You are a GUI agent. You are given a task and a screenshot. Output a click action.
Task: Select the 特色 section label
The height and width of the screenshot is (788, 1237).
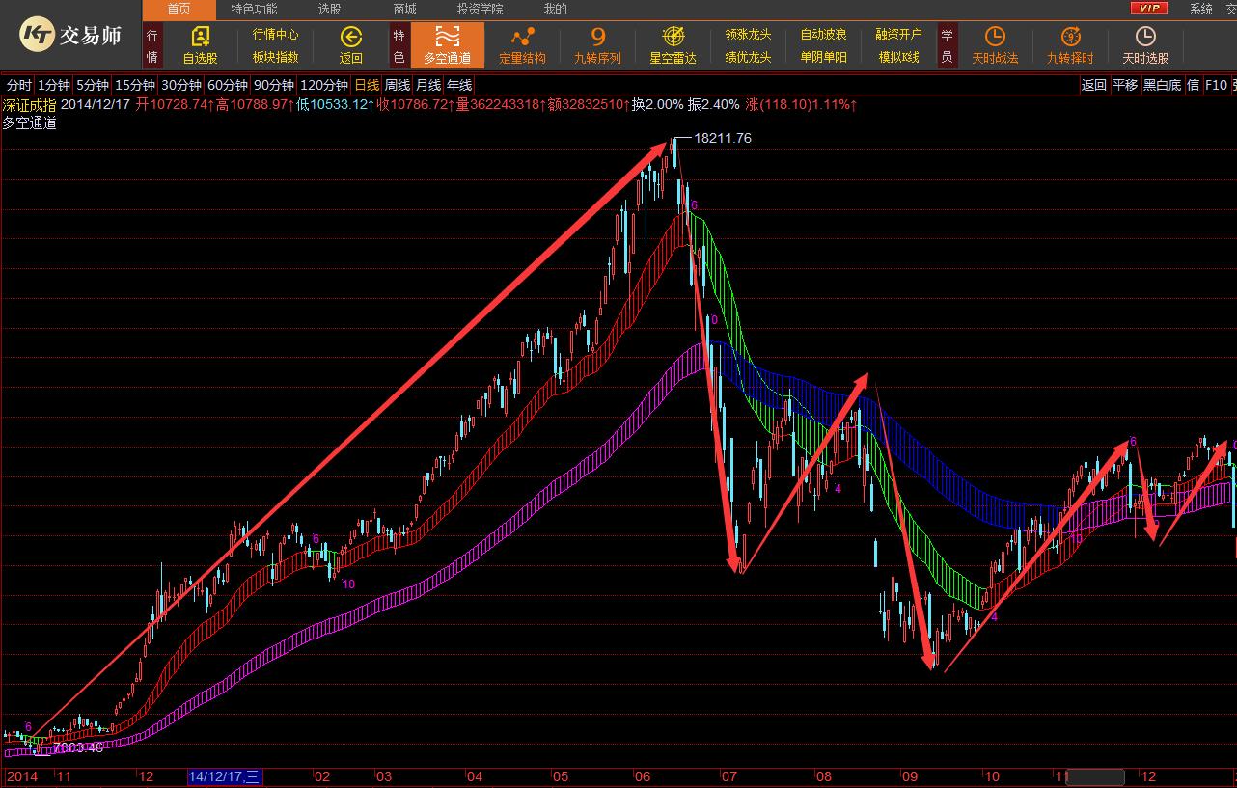[399, 45]
